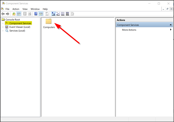Switch to Small Icons view
174x122 pixels.
[x=58, y=14]
